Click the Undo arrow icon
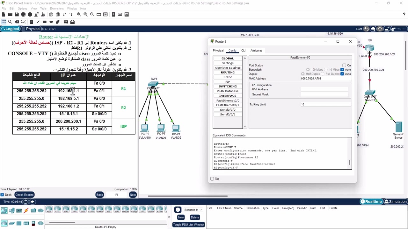This screenshot has height=229, width=408. pyautogui.click(x=64, y=14)
